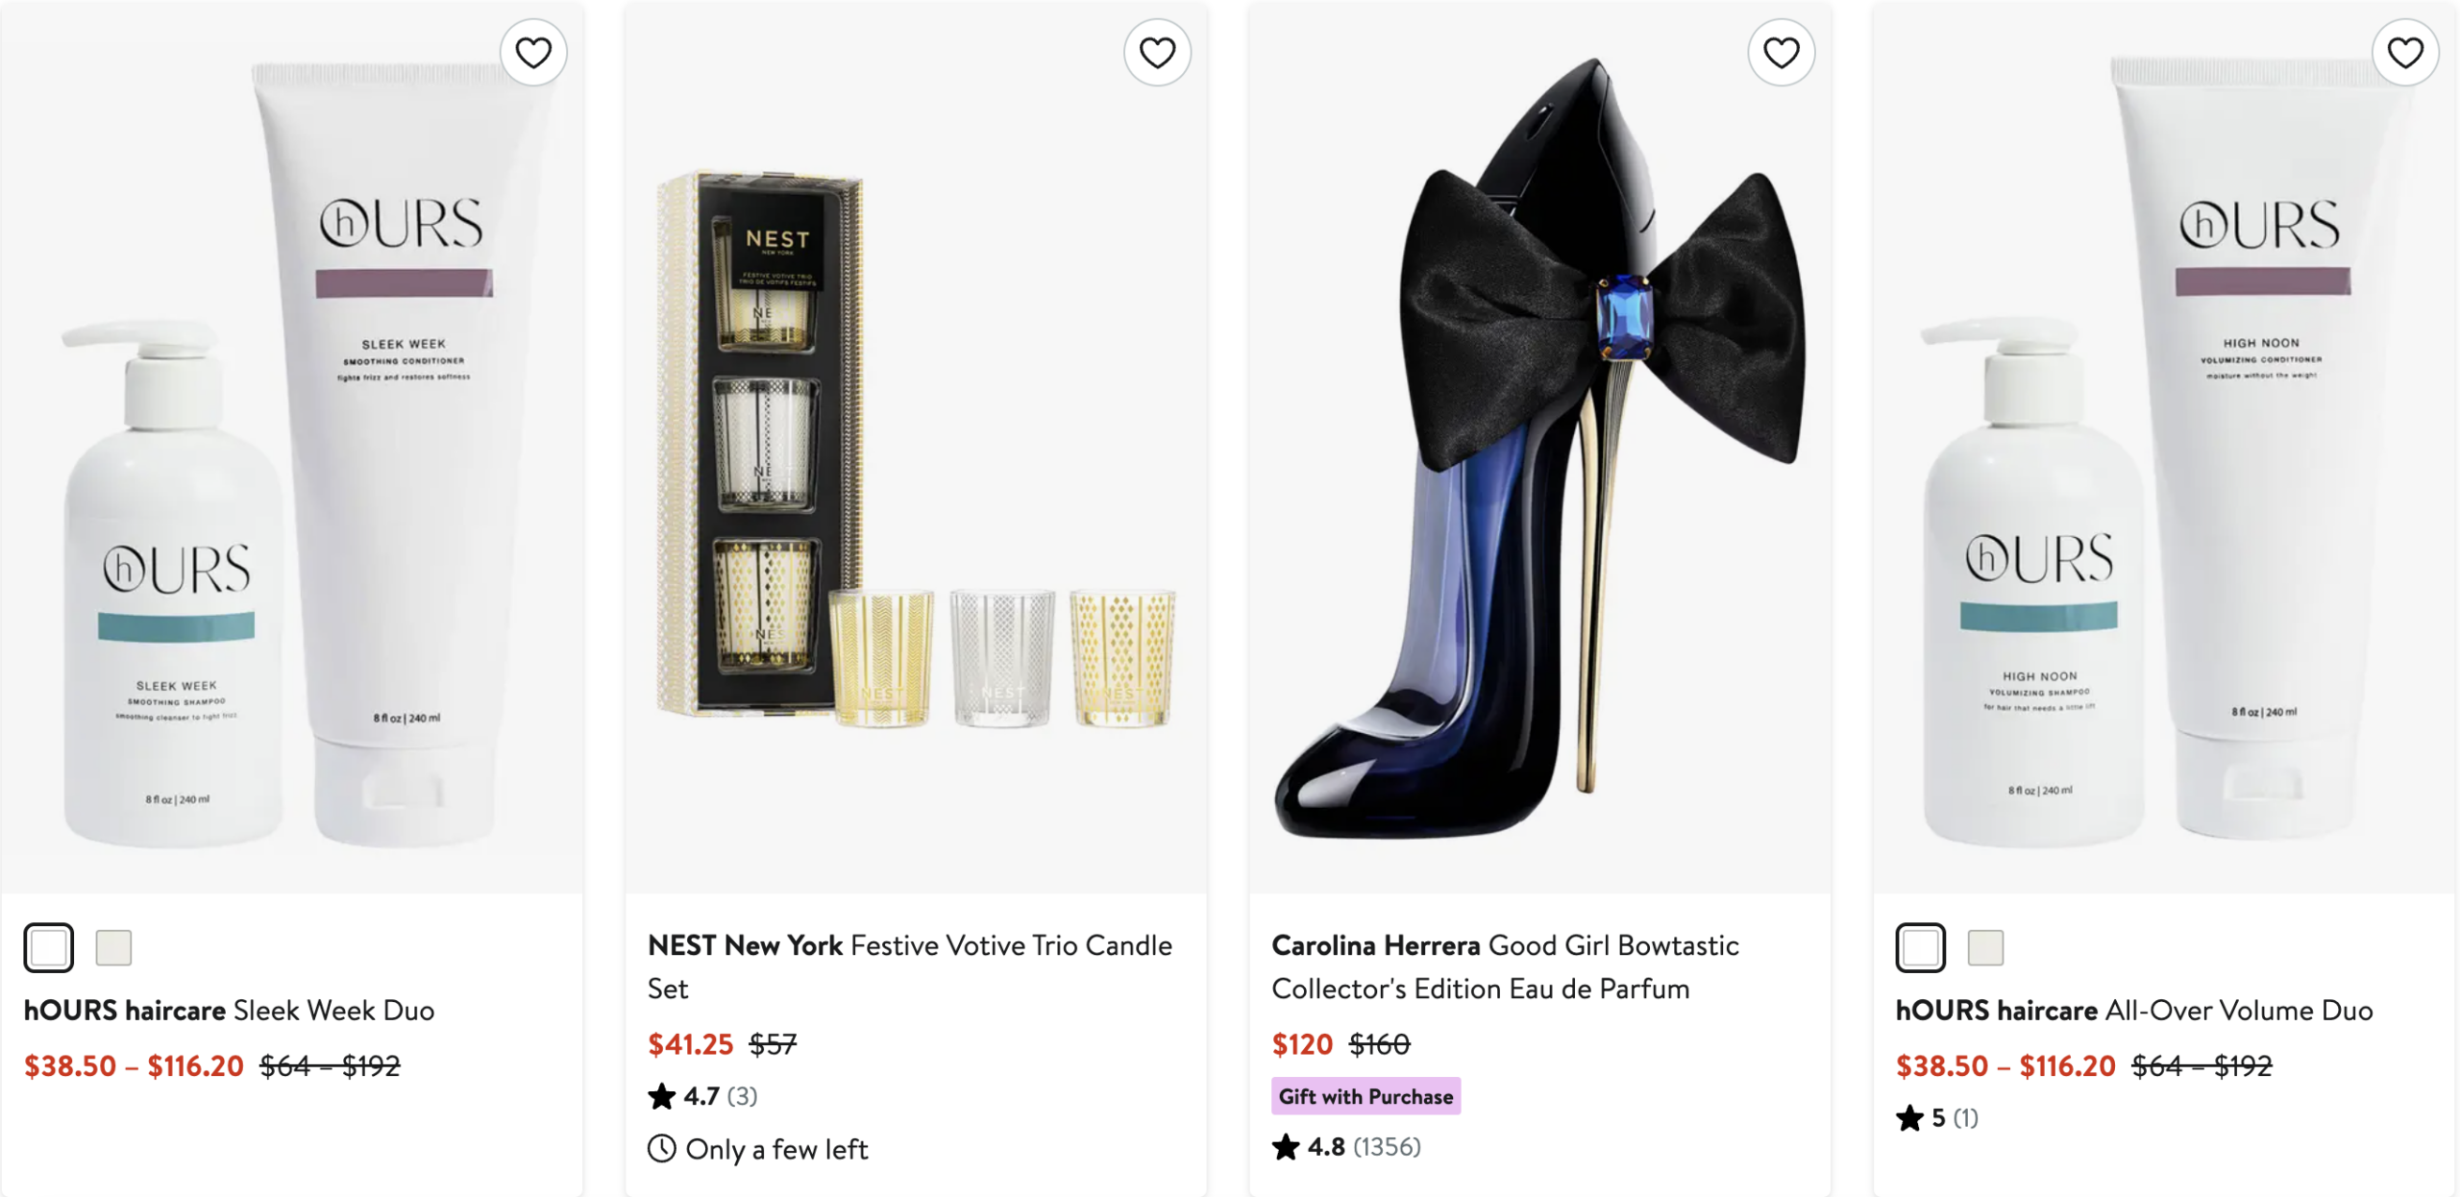
Task: Add Carolina Herrera Good Girl to wishlist heart
Action: pos(1781,53)
